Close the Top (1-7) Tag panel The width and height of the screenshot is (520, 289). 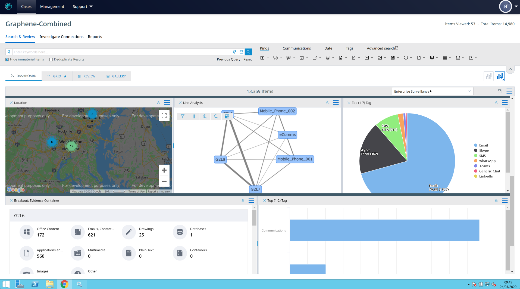349,103
